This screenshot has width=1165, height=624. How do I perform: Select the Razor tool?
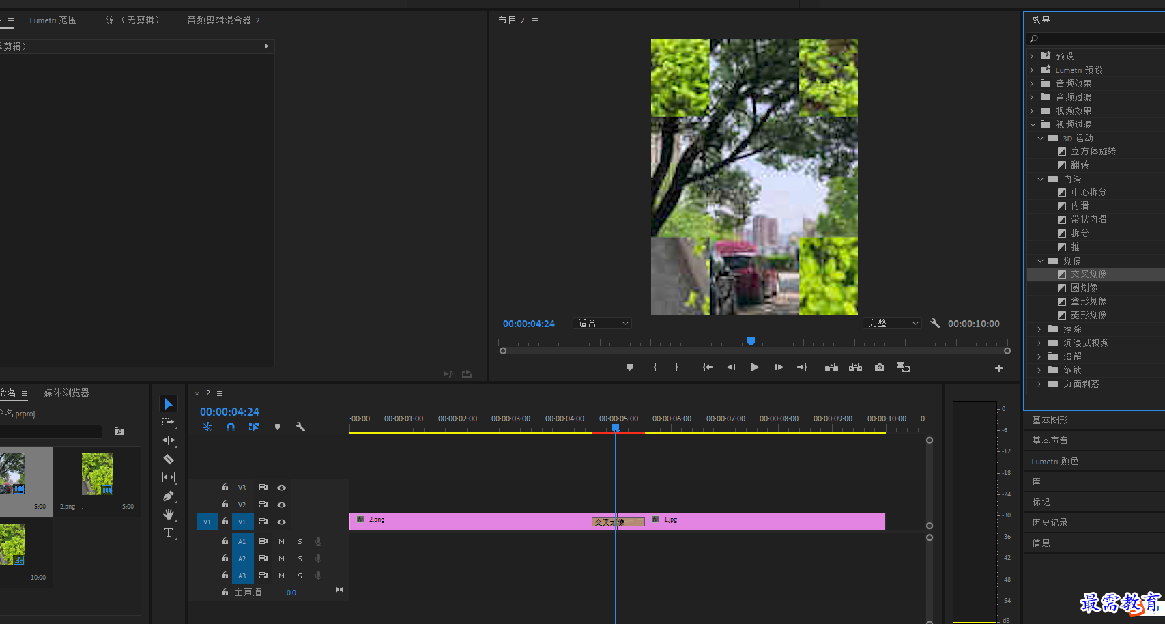pos(169,459)
